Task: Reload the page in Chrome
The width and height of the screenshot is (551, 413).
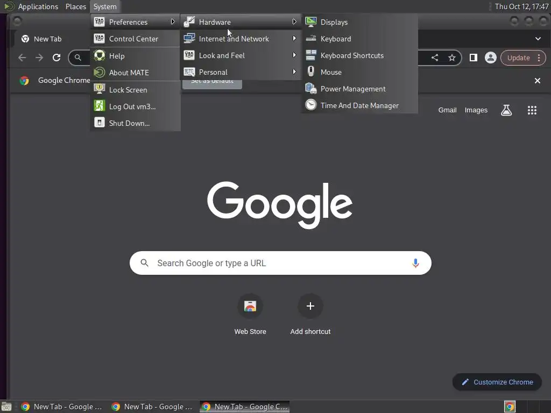Action: pos(56,58)
